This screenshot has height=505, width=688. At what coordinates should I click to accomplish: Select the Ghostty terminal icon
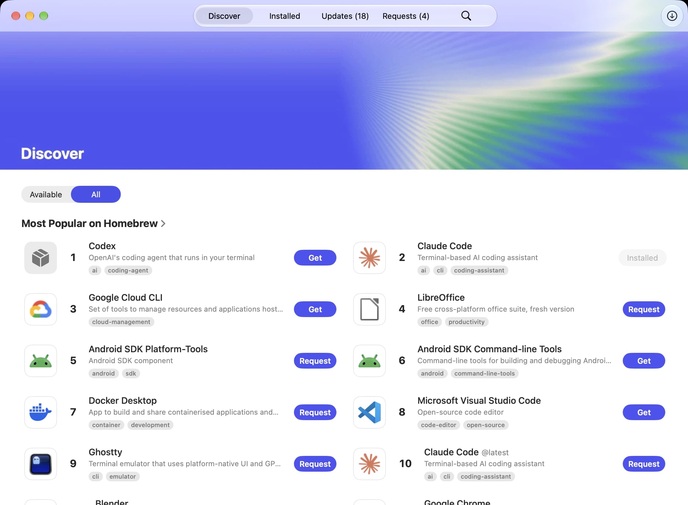[41, 464]
